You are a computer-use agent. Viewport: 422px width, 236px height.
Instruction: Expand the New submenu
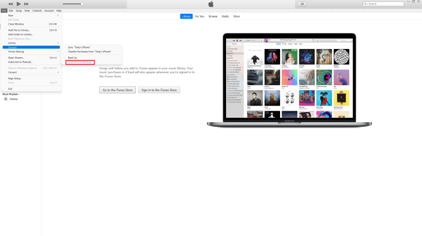point(31,15)
